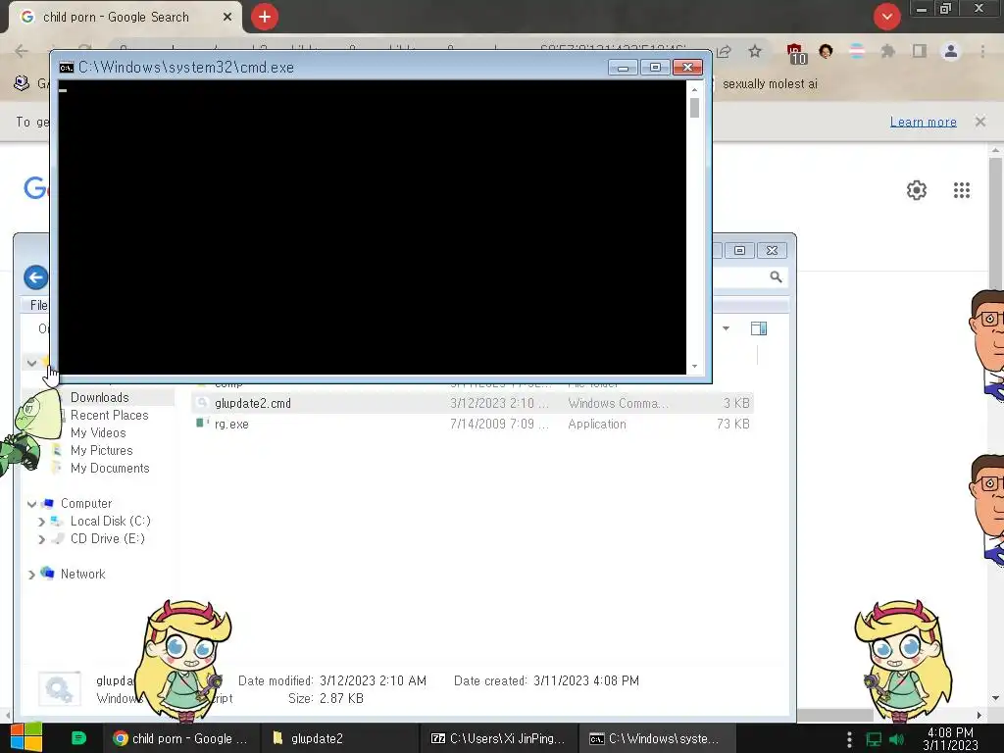Image resolution: width=1004 pixels, height=753 pixels.
Task: Open the Explorer view options dropdown arrow
Action: click(x=727, y=328)
